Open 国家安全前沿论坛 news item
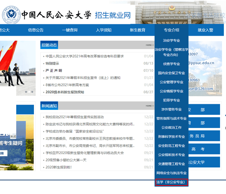The height and width of the screenshot is (194, 226). click(75, 131)
